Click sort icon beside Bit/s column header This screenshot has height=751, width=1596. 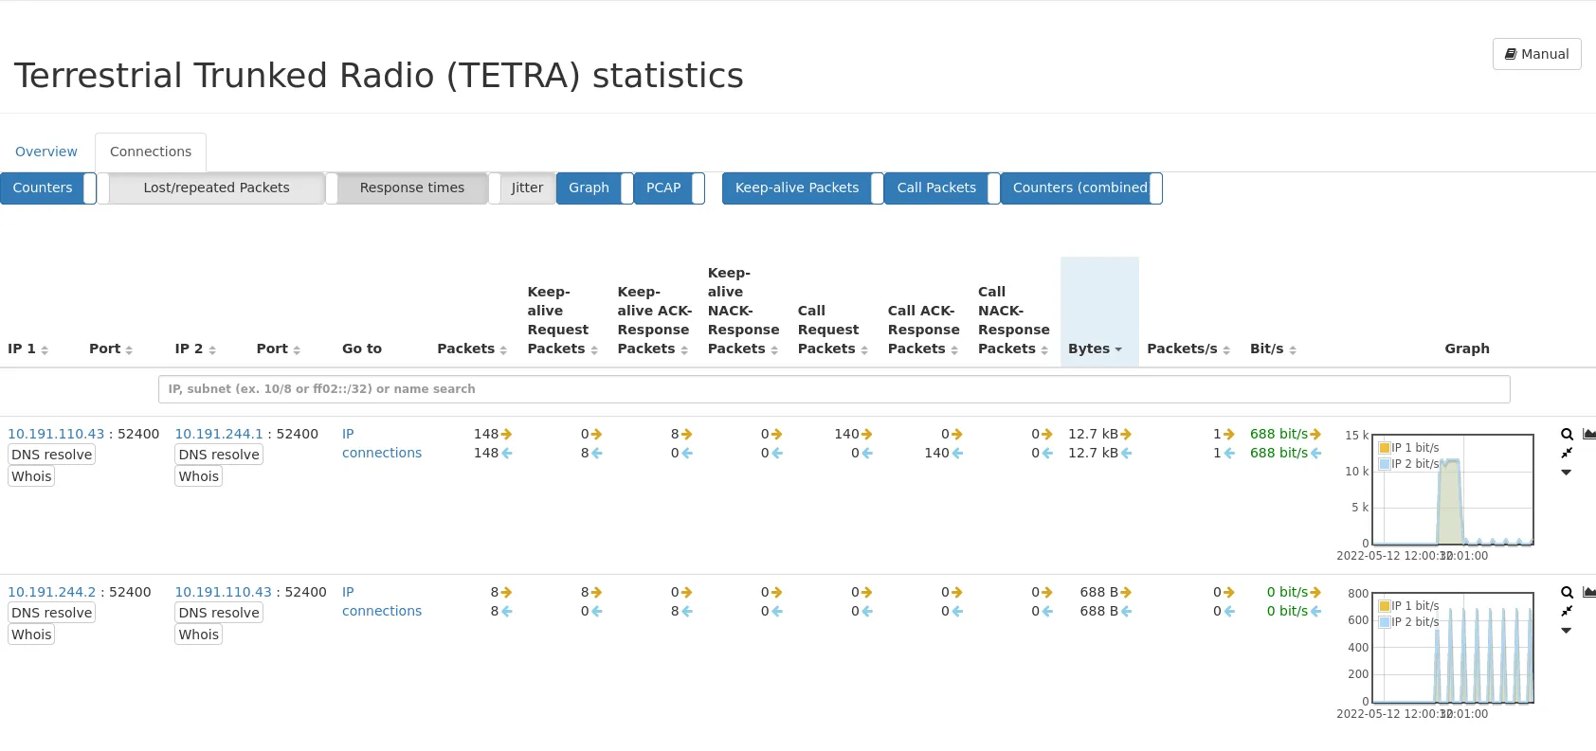(x=1293, y=350)
